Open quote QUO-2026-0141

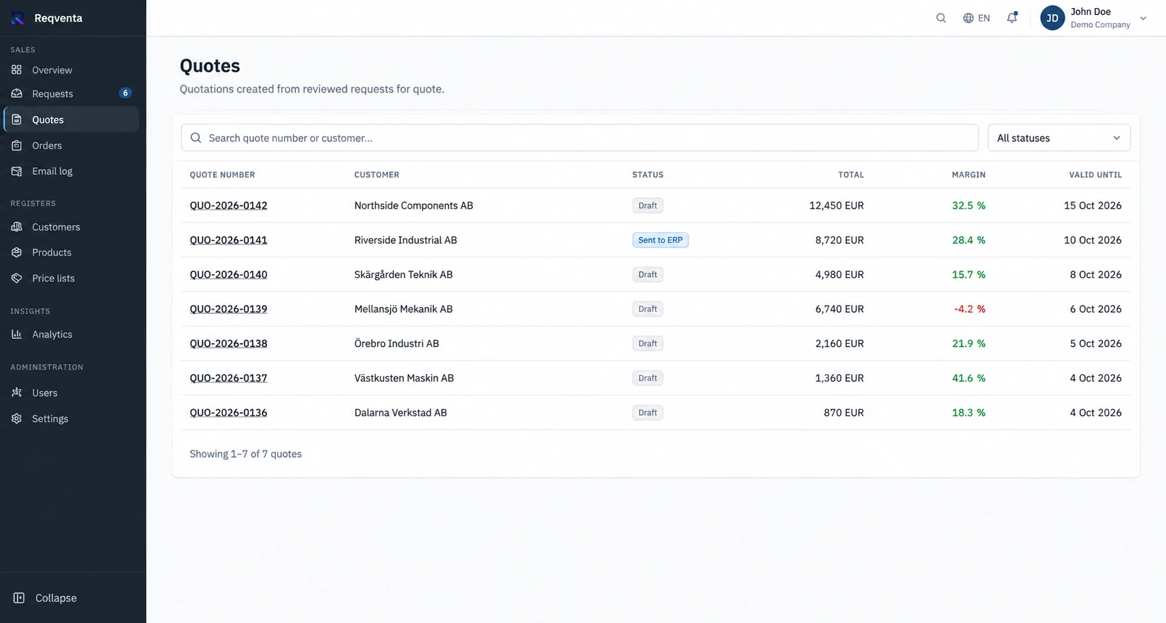[228, 240]
